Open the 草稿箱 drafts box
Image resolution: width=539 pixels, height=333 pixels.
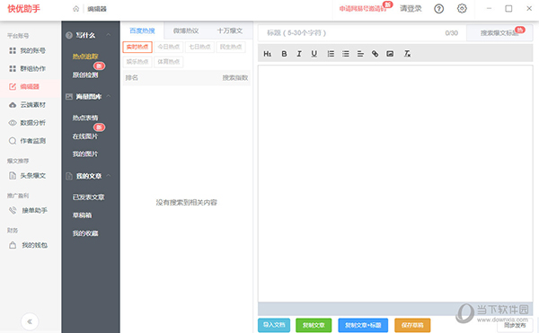click(x=82, y=215)
